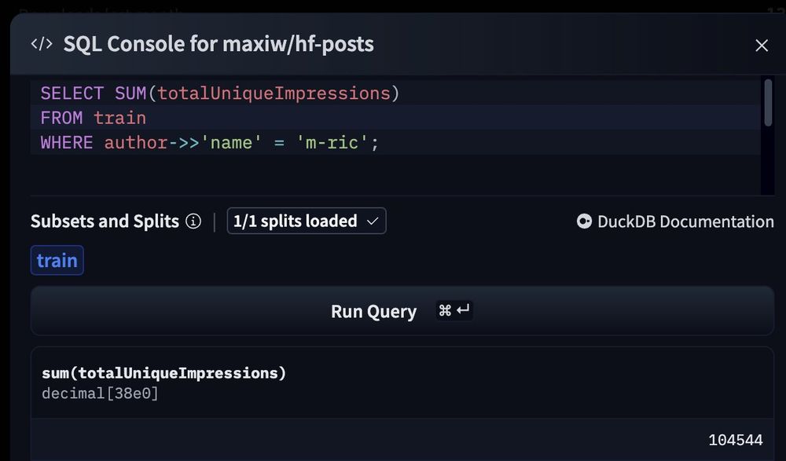Close the SQL Console dialog

(762, 46)
